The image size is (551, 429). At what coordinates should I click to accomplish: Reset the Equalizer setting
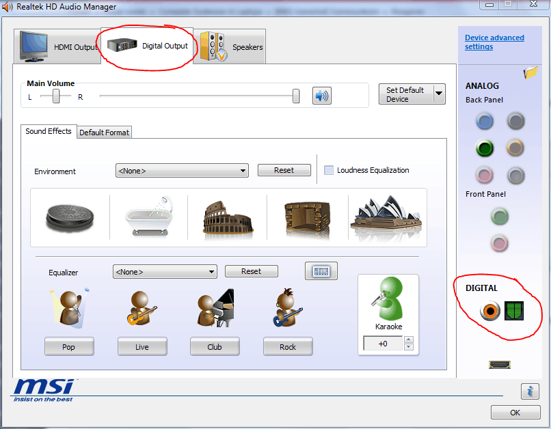point(252,271)
